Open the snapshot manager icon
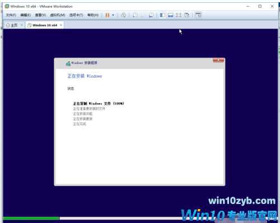This screenshot has height=223, width=280. tap(151, 15)
